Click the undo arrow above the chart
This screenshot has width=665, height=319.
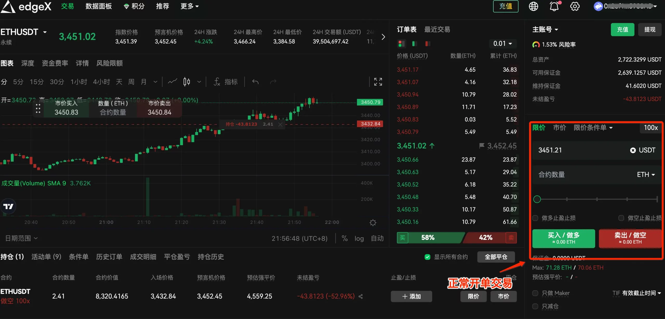pyautogui.click(x=255, y=82)
